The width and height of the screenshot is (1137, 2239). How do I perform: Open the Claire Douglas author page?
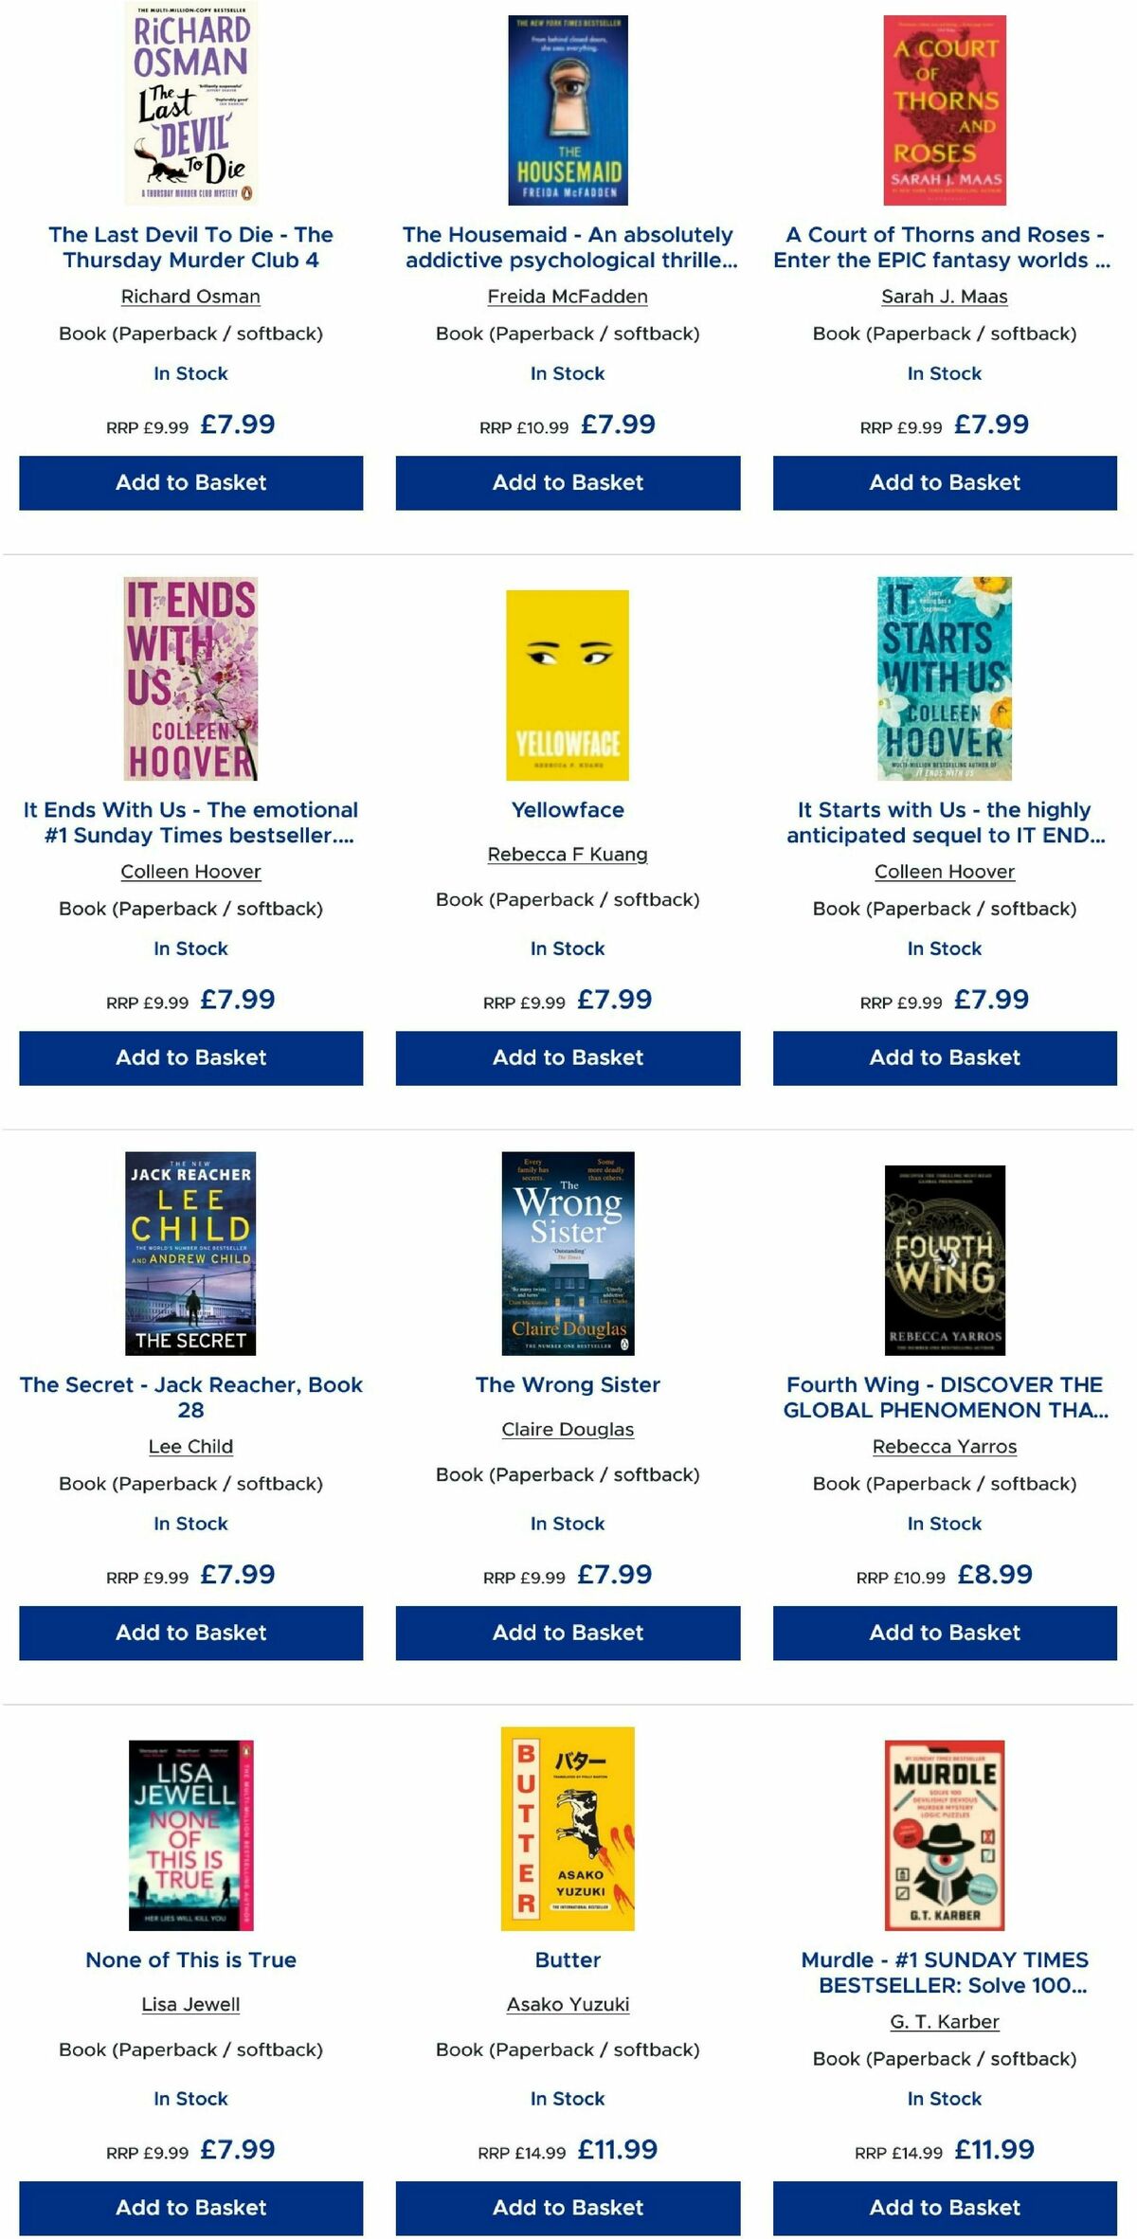tap(568, 1430)
